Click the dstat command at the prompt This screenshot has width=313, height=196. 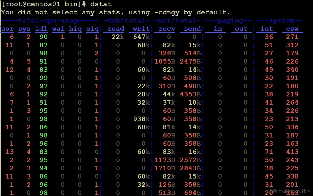point(101,4)
